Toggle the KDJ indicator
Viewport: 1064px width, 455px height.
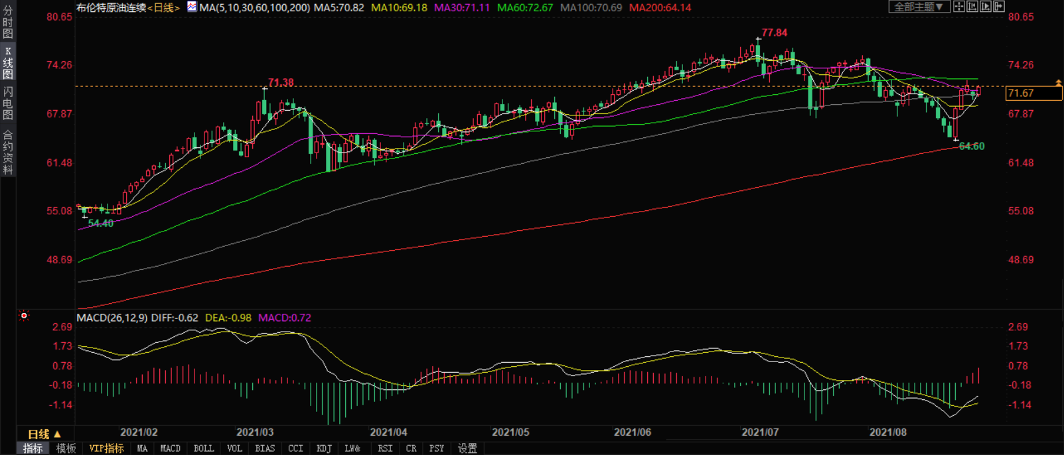[x=324, y=448]
